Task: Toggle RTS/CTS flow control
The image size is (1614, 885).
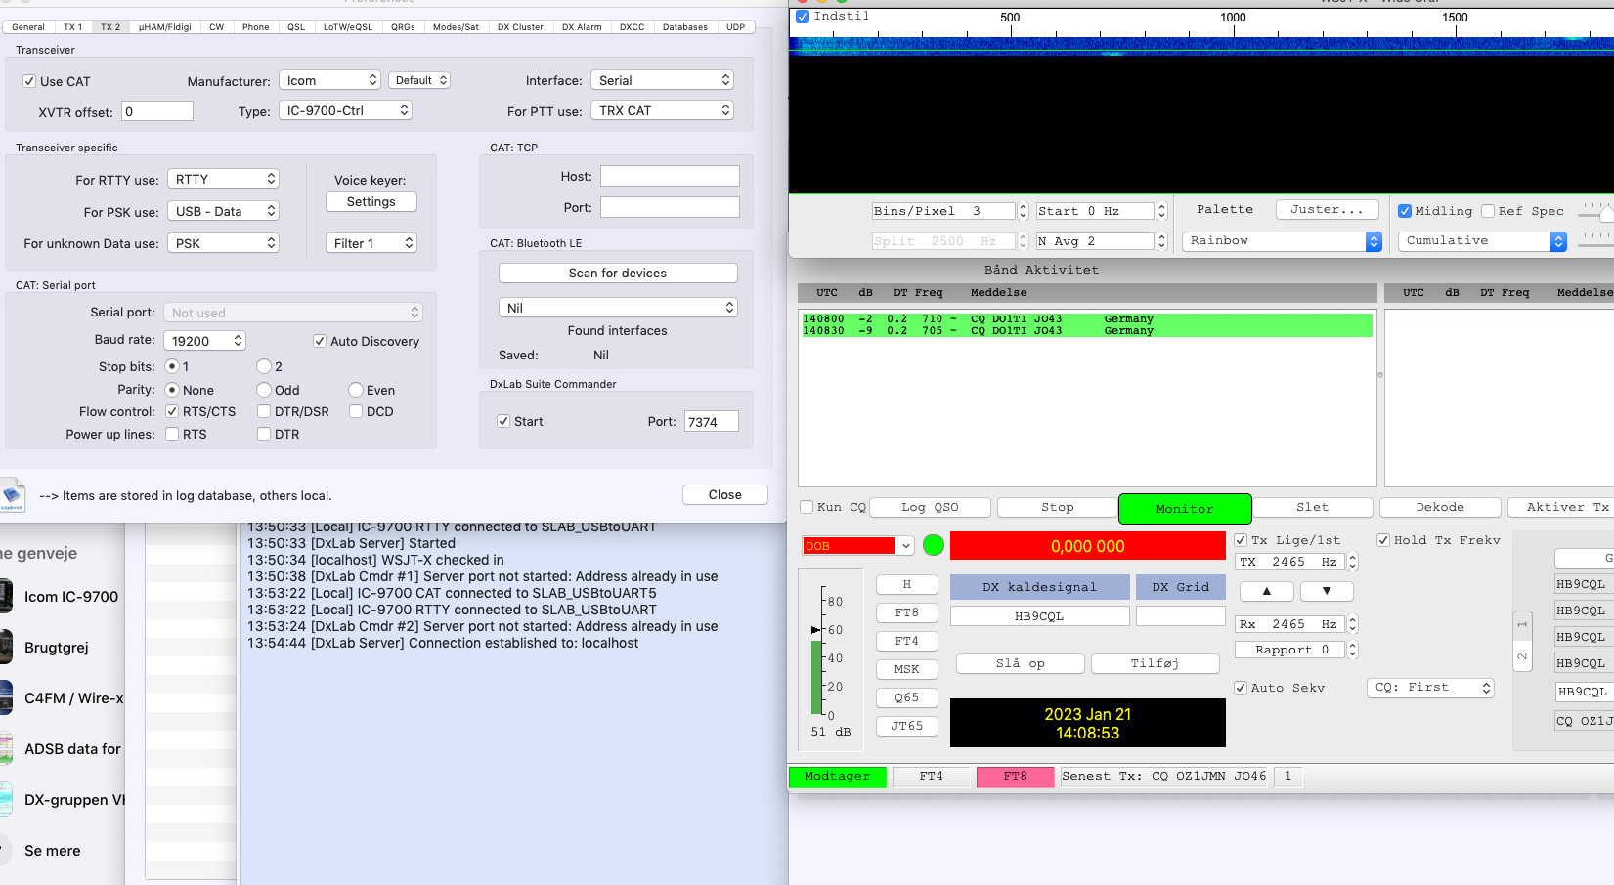Action: point(172,411)
